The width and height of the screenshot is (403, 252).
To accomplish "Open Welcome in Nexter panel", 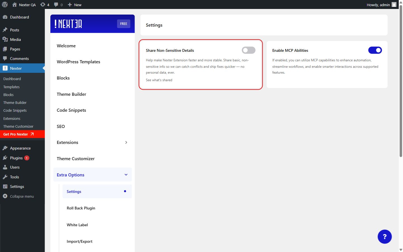I will 66,46.
